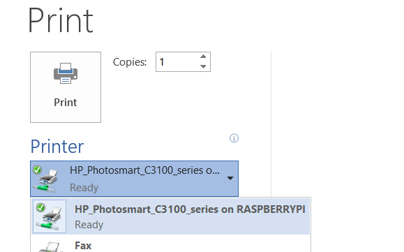Select HP_Photosmart_C3100_series on RASPBERRYPI list entry

pos(170,216)
